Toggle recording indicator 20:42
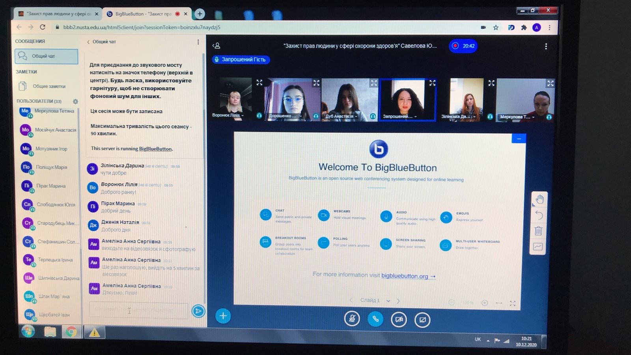The height and width of the screenshot is (355, 631). (x=463, y=46)
